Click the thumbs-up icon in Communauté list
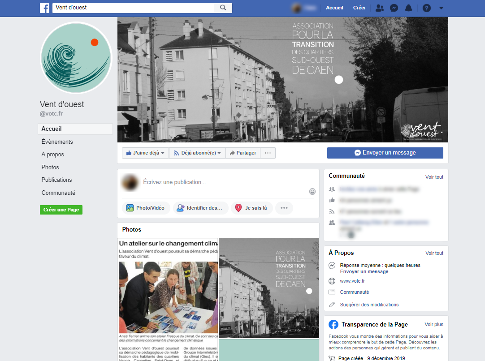 coord(332,200)
